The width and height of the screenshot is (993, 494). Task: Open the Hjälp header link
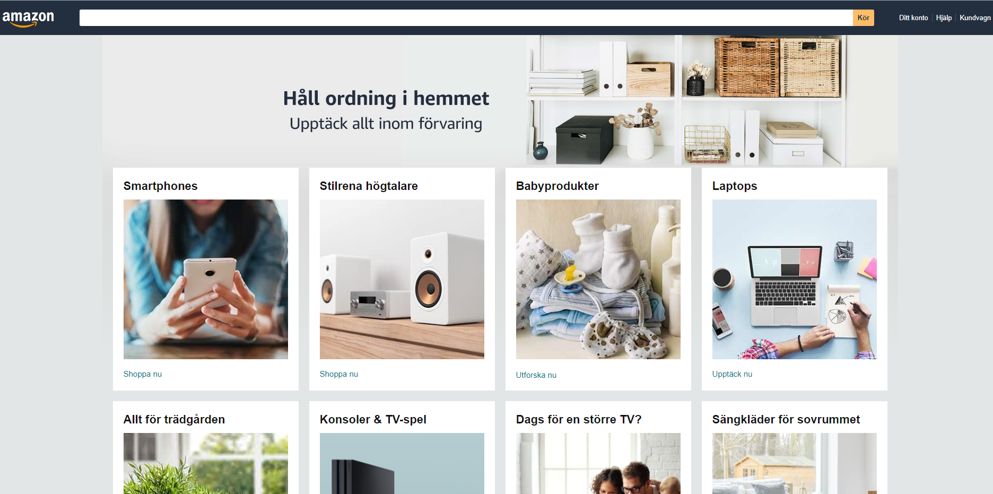click(944, 18)
